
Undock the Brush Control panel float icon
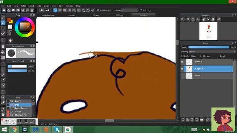pos(31,61)
